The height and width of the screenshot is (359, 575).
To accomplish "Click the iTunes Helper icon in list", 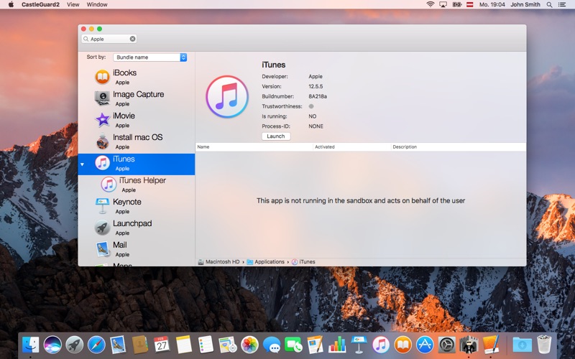I will (x=109, y=185).
